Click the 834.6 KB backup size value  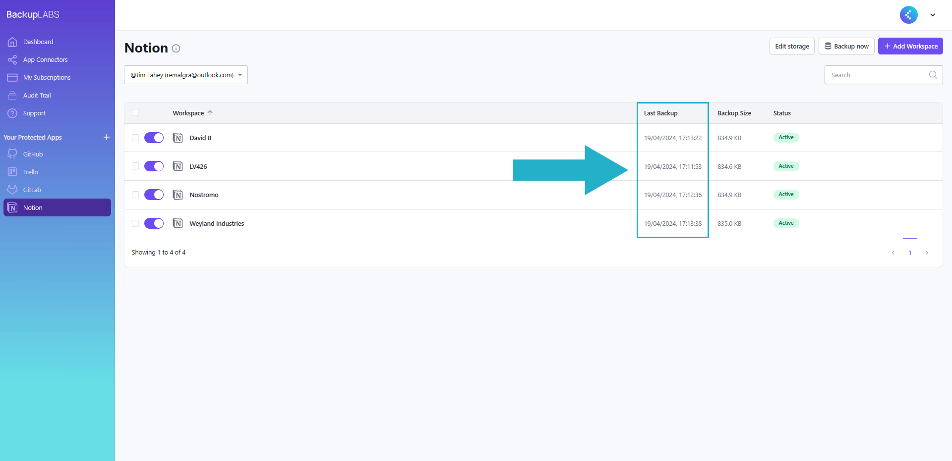(x=729, y=167)
